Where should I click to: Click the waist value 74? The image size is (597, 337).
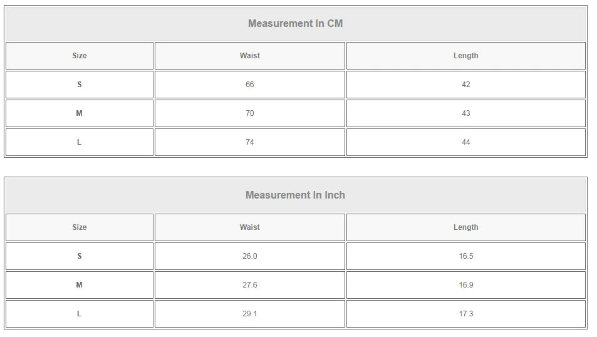249,142
